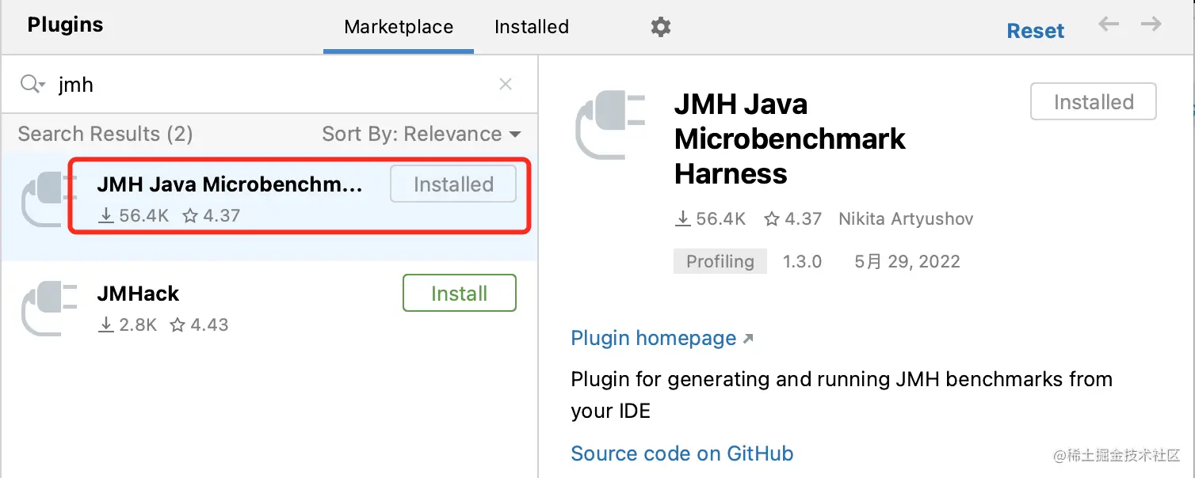Install the JMHack plugin
Viewport: 1195px width, 478px height.
click(459, 294)
